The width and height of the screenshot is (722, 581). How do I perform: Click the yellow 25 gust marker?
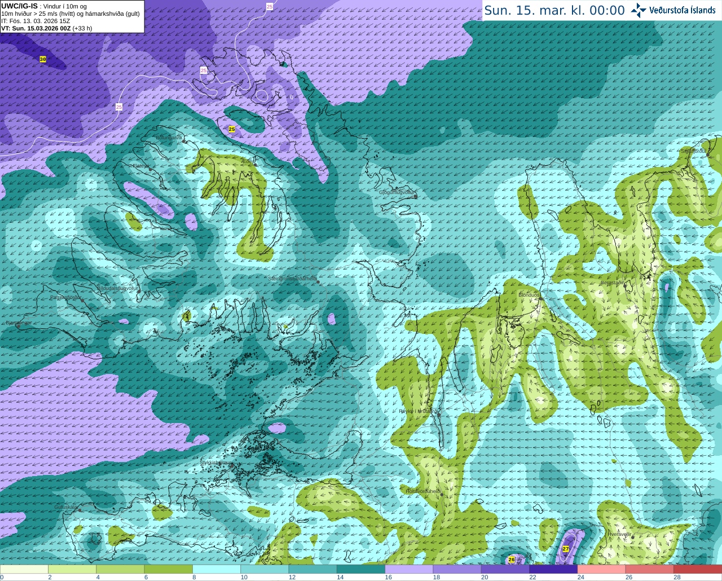232,129
